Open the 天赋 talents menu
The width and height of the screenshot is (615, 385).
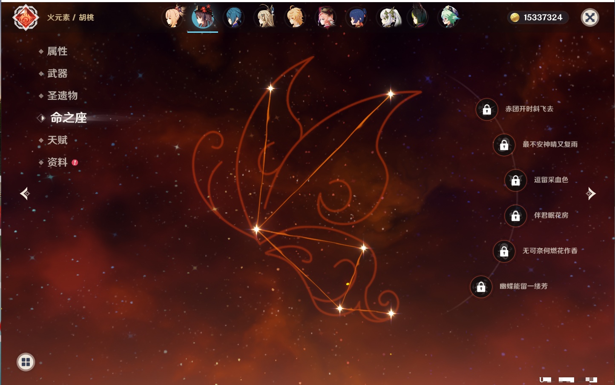tap(57, 140)
